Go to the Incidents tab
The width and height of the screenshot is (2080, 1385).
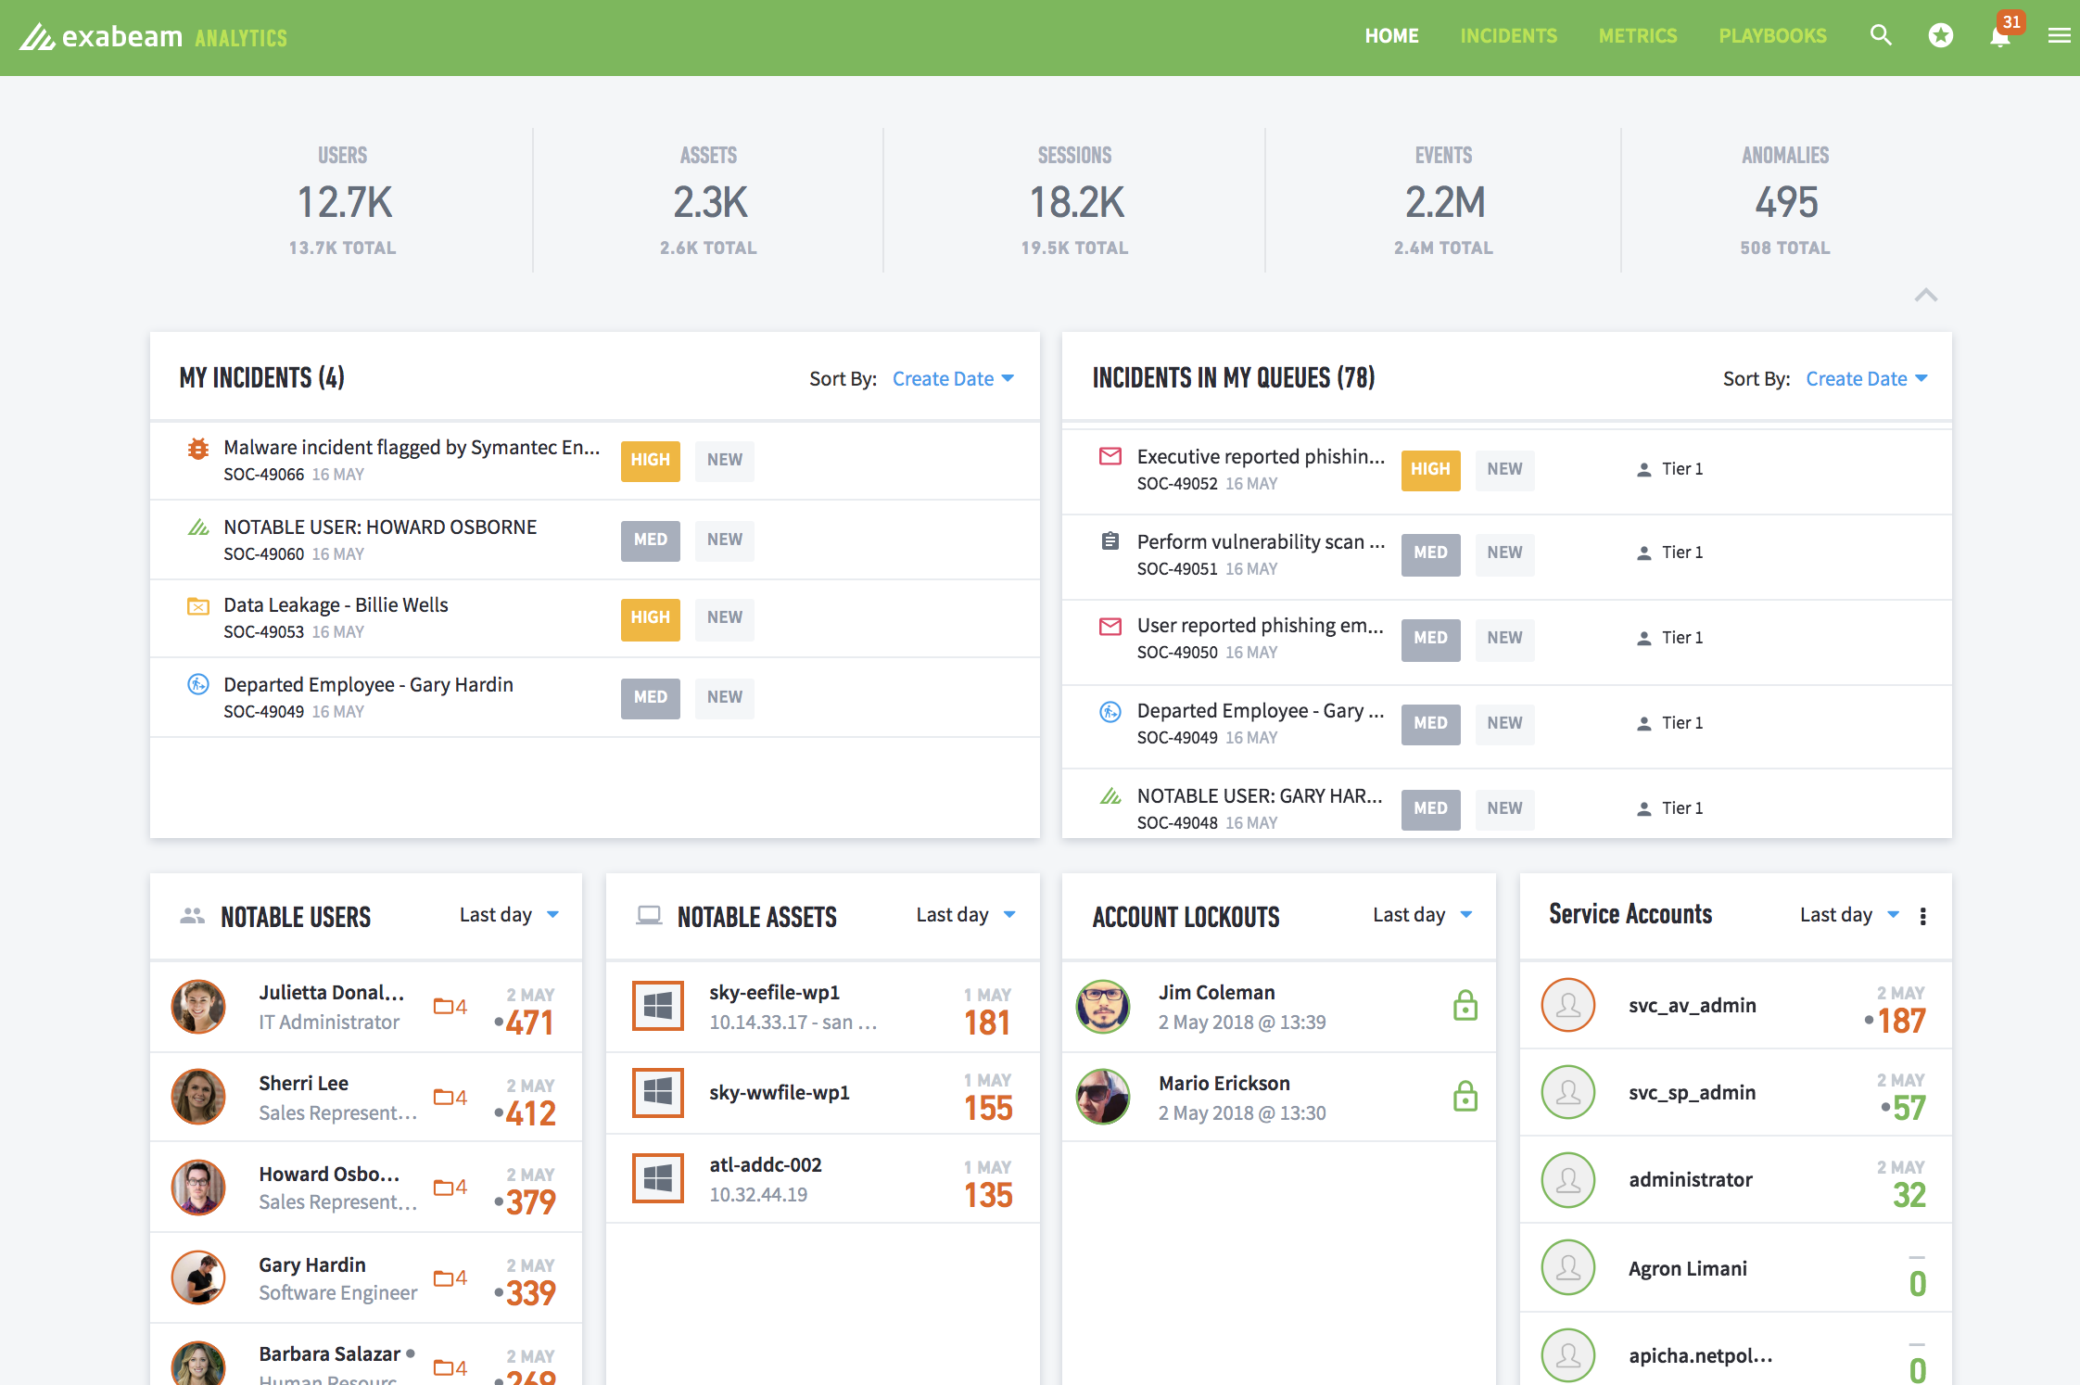click(x=1508, y=36)
